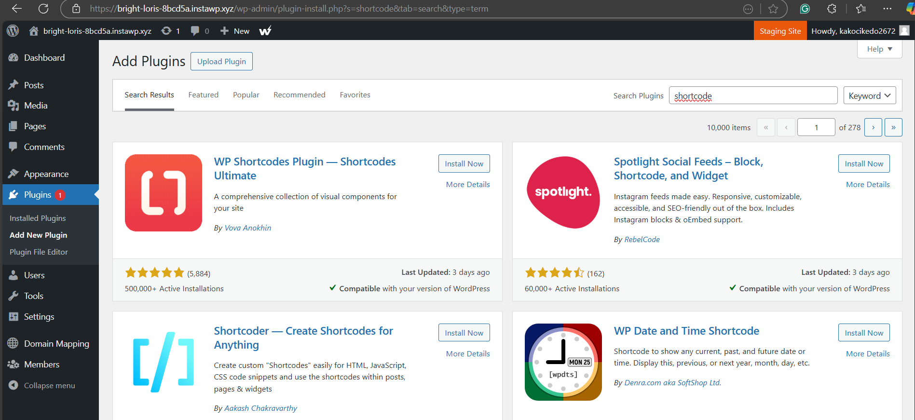Open the Grammarly extension icon
This screenshot has height=420, width=915.
(x=805, y=9)
